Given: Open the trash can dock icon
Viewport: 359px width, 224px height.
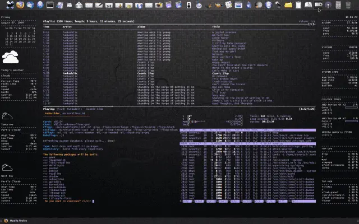Looking at the screenshot, I should coord(348,5).
